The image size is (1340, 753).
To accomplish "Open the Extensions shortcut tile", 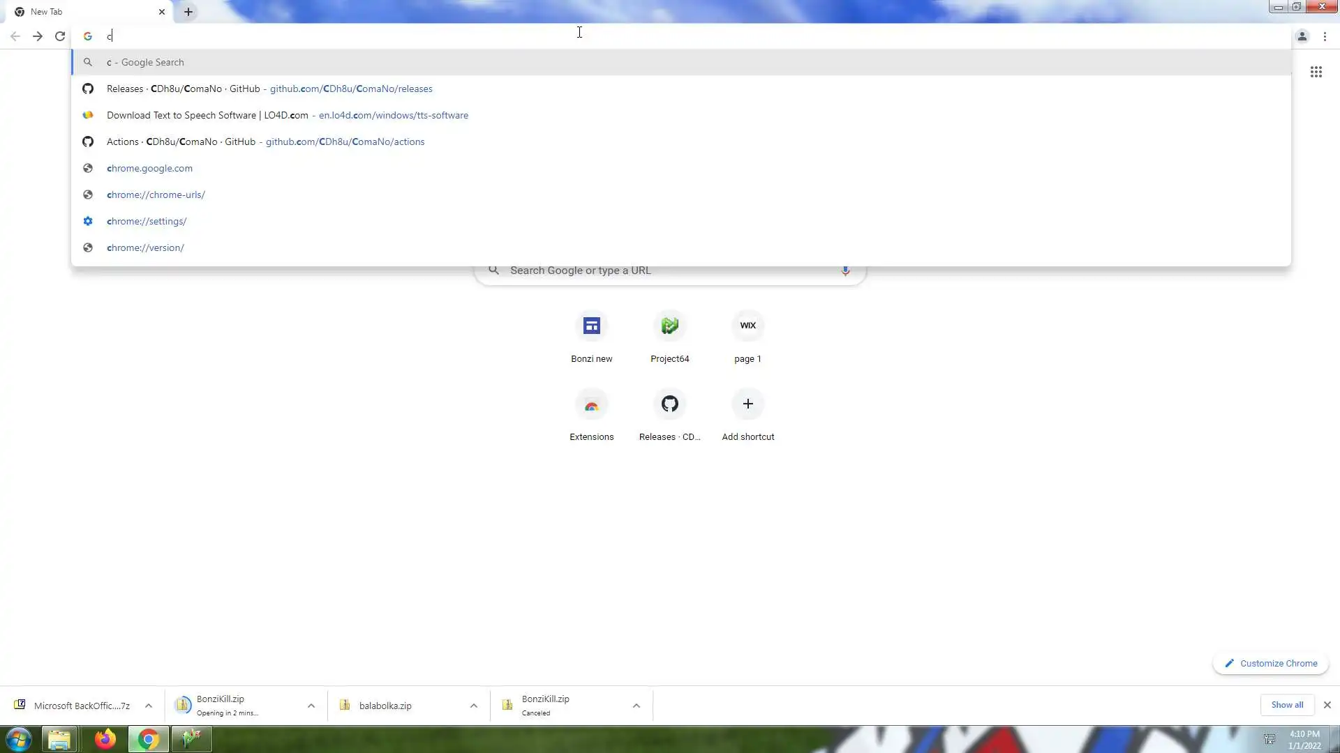I will pyautogui.click(x=591, y=404).
